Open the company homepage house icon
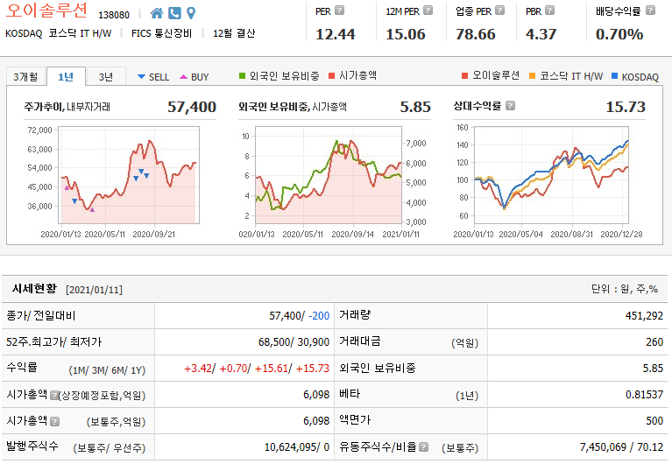672x464 pixels. [x=157, y=14]
